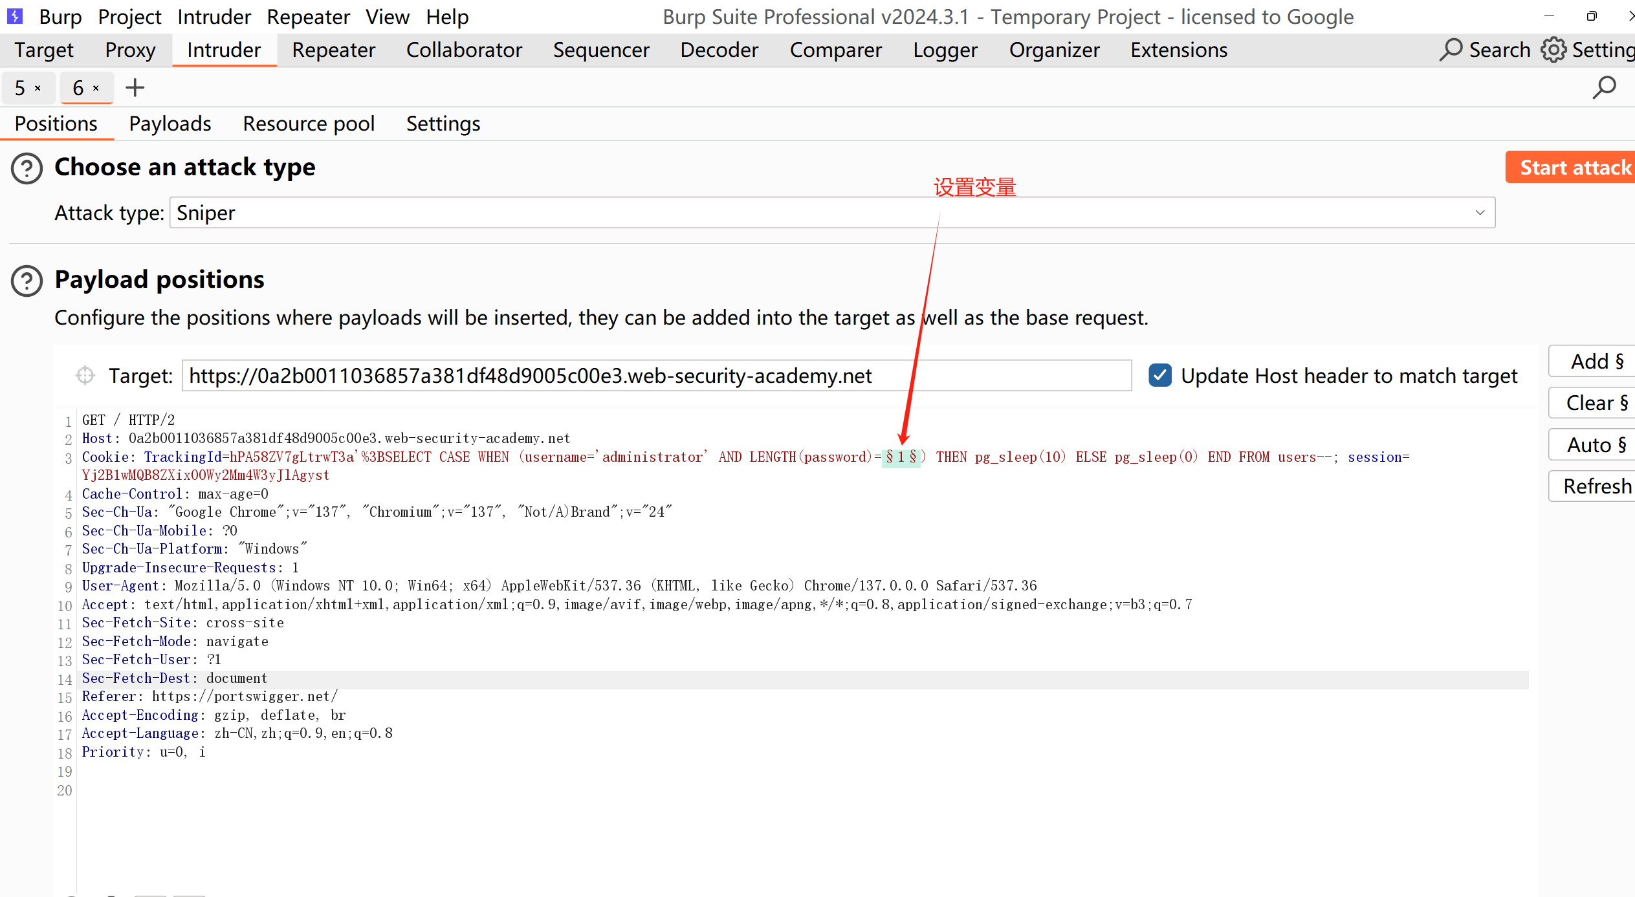Click the Burp logo icon in title bar

click(14, 16)
